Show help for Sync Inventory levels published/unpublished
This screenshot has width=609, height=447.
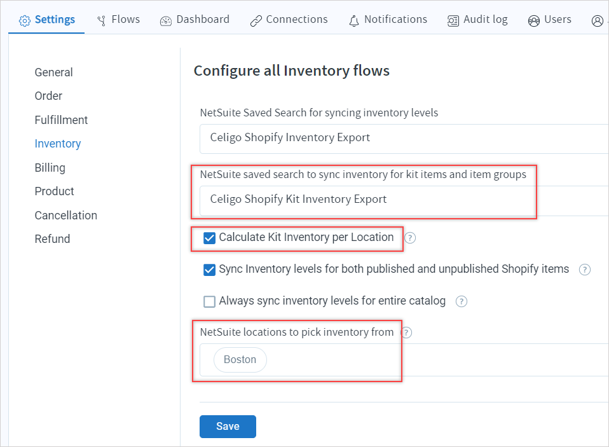click(585, 270)
